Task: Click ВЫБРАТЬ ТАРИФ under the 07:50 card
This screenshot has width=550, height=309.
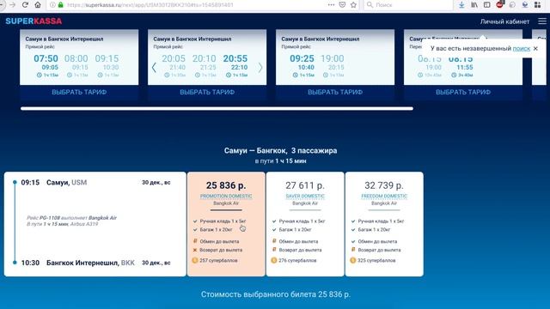Action: (79, 92)
